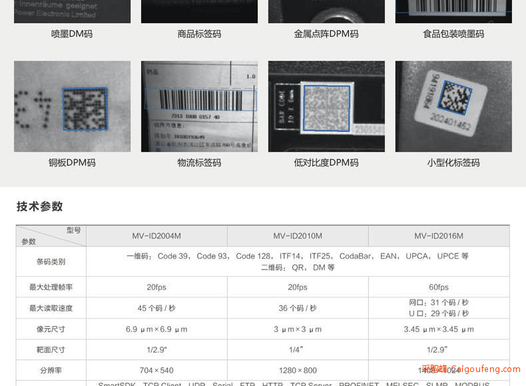Select the 36 个码 / 秒 cell
Image resolution: width=526 pixels, height=386 pixels.
tap(298, 308)
